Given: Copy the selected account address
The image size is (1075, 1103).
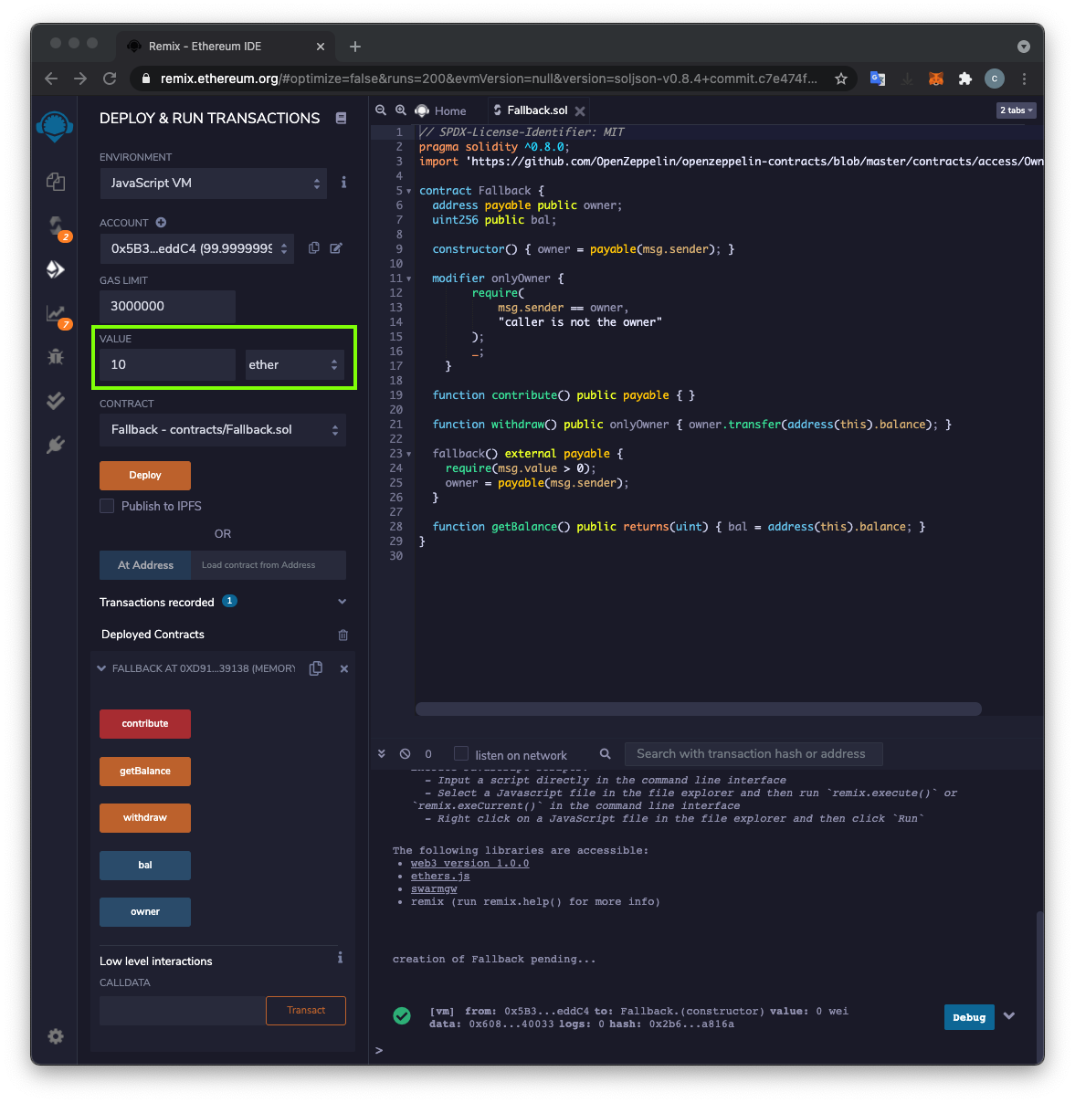Looking at the screenshot, I should tap(314, 248).
